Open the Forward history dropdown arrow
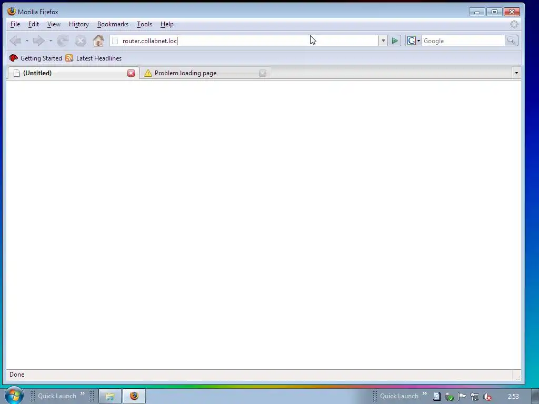The height and width of the screenshot is (404, 539). [x=51, y=41]
